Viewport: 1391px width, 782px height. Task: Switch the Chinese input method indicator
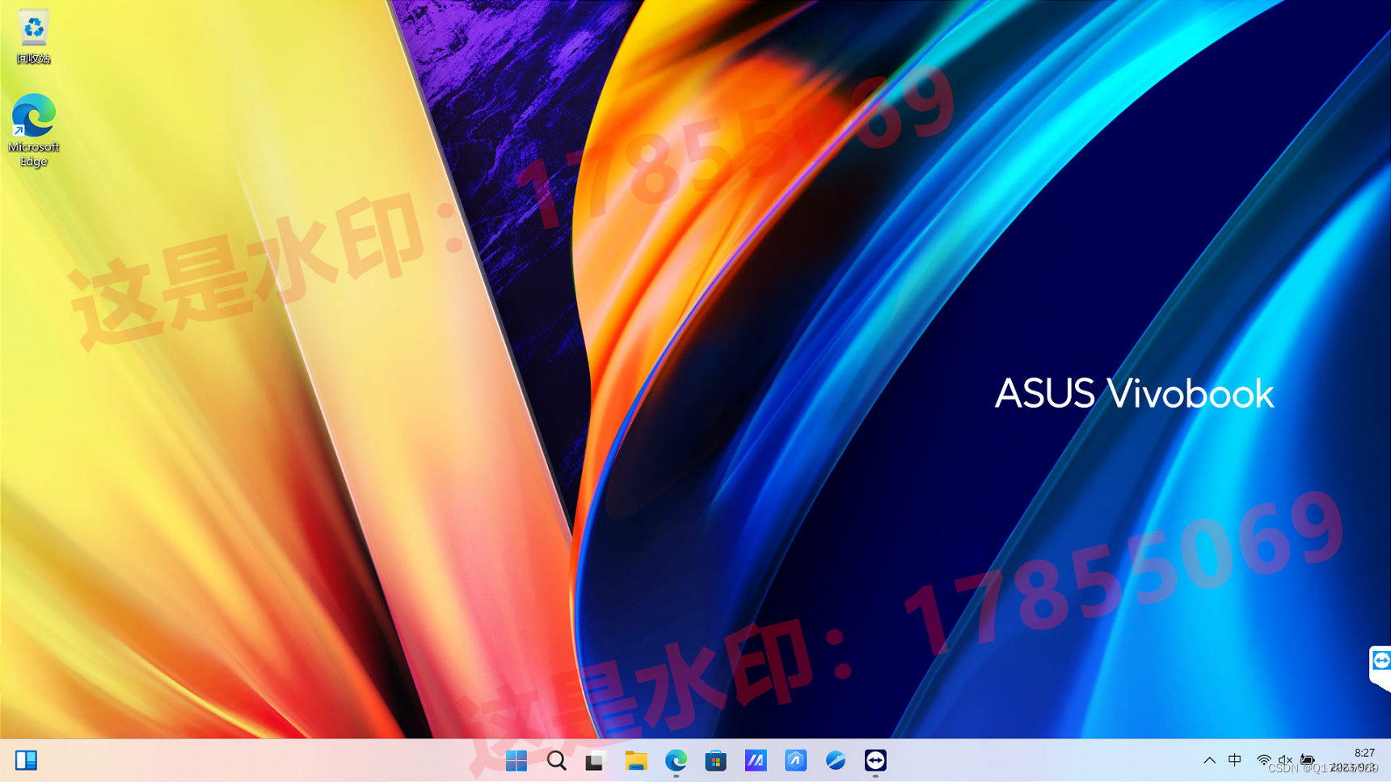tap(1235, 760)
